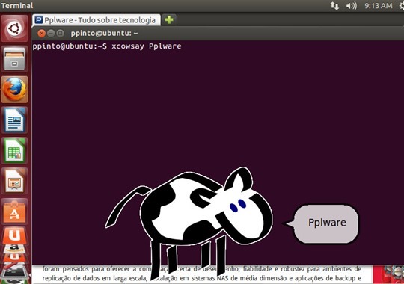Click the network connection indicator

[334, 6]
